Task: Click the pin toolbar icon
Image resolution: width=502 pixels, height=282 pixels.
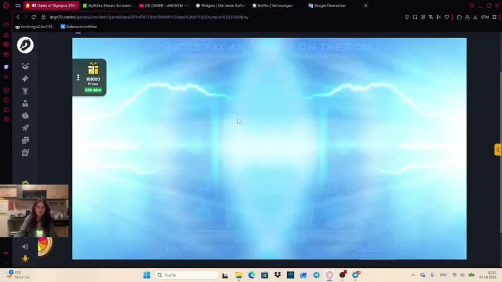Action: [407, 17]
